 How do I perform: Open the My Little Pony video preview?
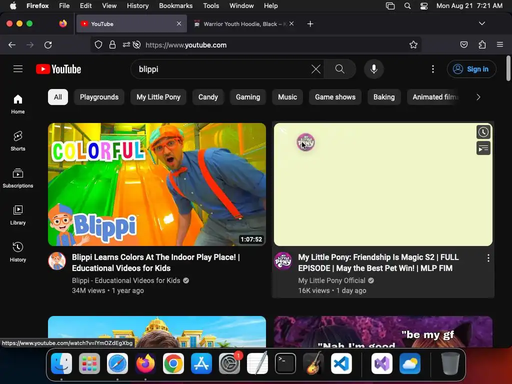tap(383, 184)
